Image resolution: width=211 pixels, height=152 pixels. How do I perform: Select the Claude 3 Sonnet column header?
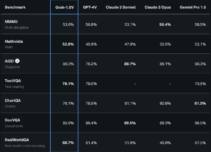point(121,7)
